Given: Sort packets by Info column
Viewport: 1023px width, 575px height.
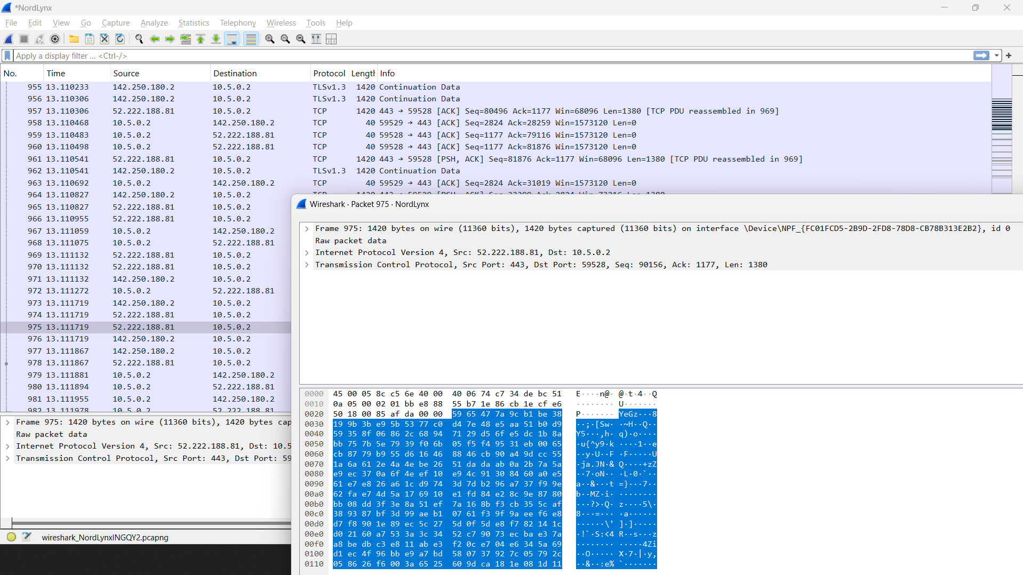Looking at the screenshot, I should point(684,74).
